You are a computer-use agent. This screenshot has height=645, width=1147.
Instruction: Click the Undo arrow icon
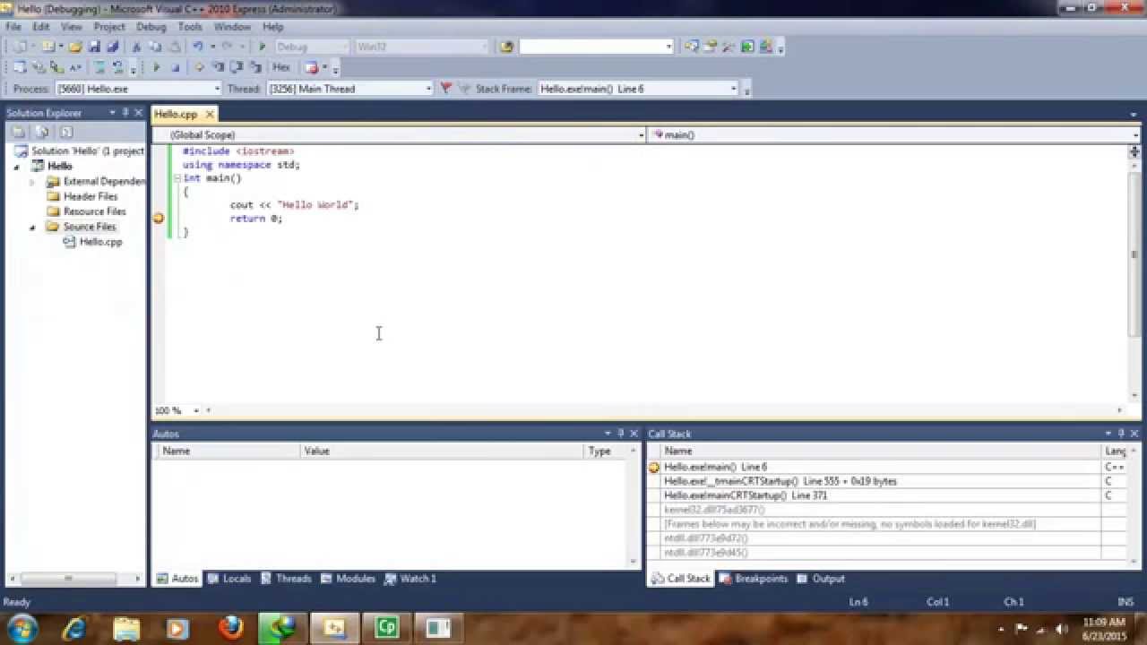198,47
